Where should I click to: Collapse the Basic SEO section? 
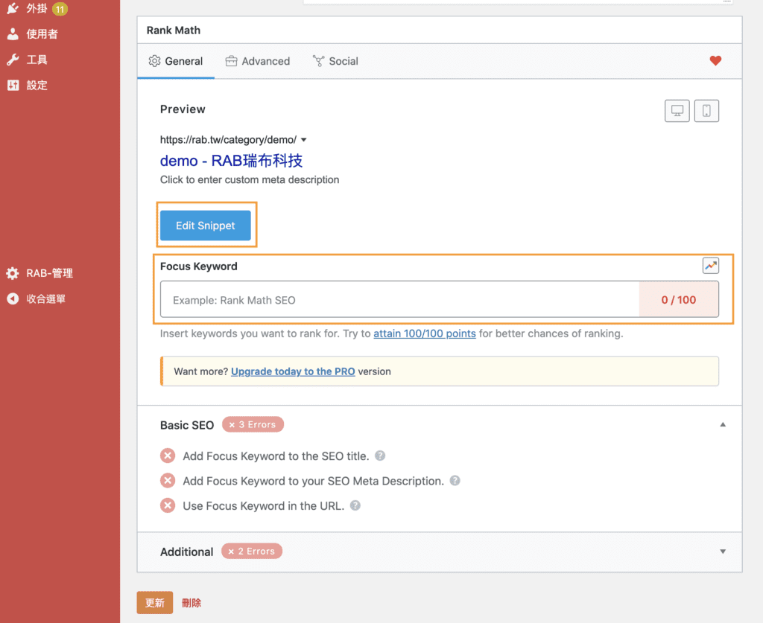coord(722,424)
